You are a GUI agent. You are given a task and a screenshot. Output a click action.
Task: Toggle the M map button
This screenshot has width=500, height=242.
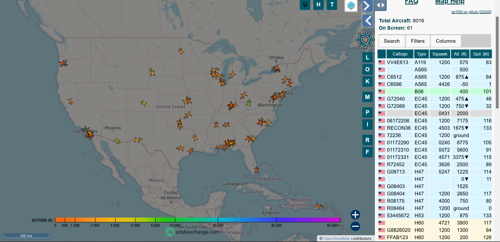pos(367,97)
